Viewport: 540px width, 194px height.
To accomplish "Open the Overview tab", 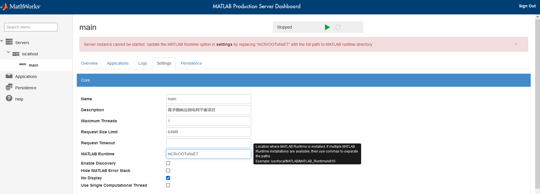I will (89, 63).
